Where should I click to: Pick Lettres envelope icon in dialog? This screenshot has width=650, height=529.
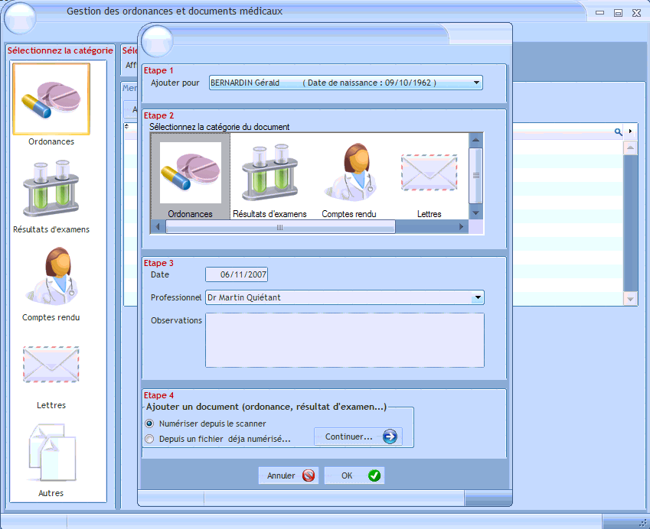coord(429,174)
